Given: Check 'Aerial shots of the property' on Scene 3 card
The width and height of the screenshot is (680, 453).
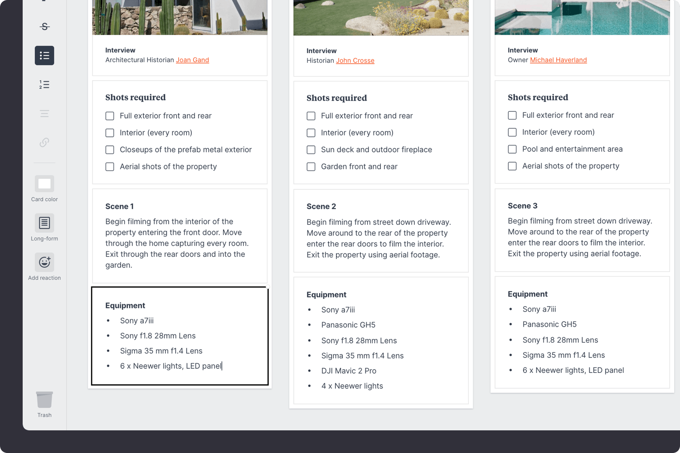Looking at the screenshot, I should tap(512, 166).
